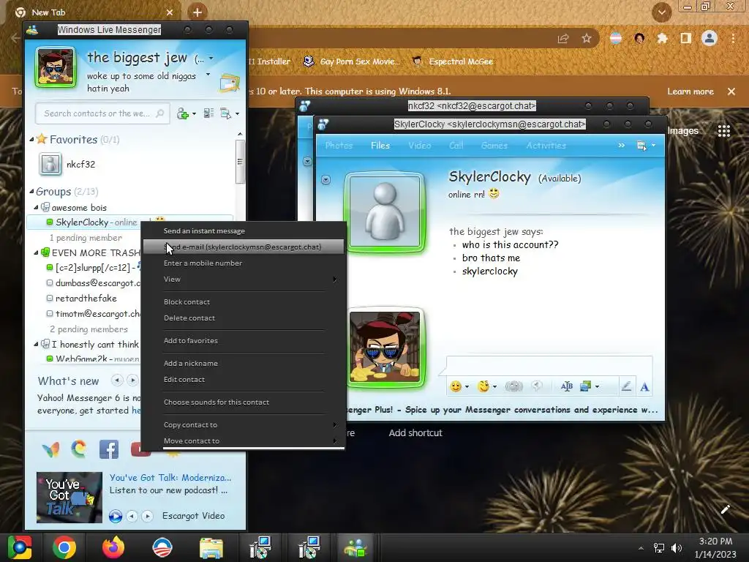Choose Send e-mail to skylerclockymsn
This screenshot has width=749, height=562.
point(243,247)
